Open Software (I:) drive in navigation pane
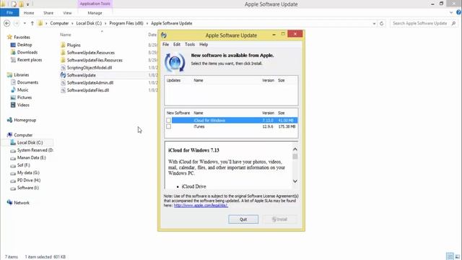The image size is (462, 260). click(28, 188)
